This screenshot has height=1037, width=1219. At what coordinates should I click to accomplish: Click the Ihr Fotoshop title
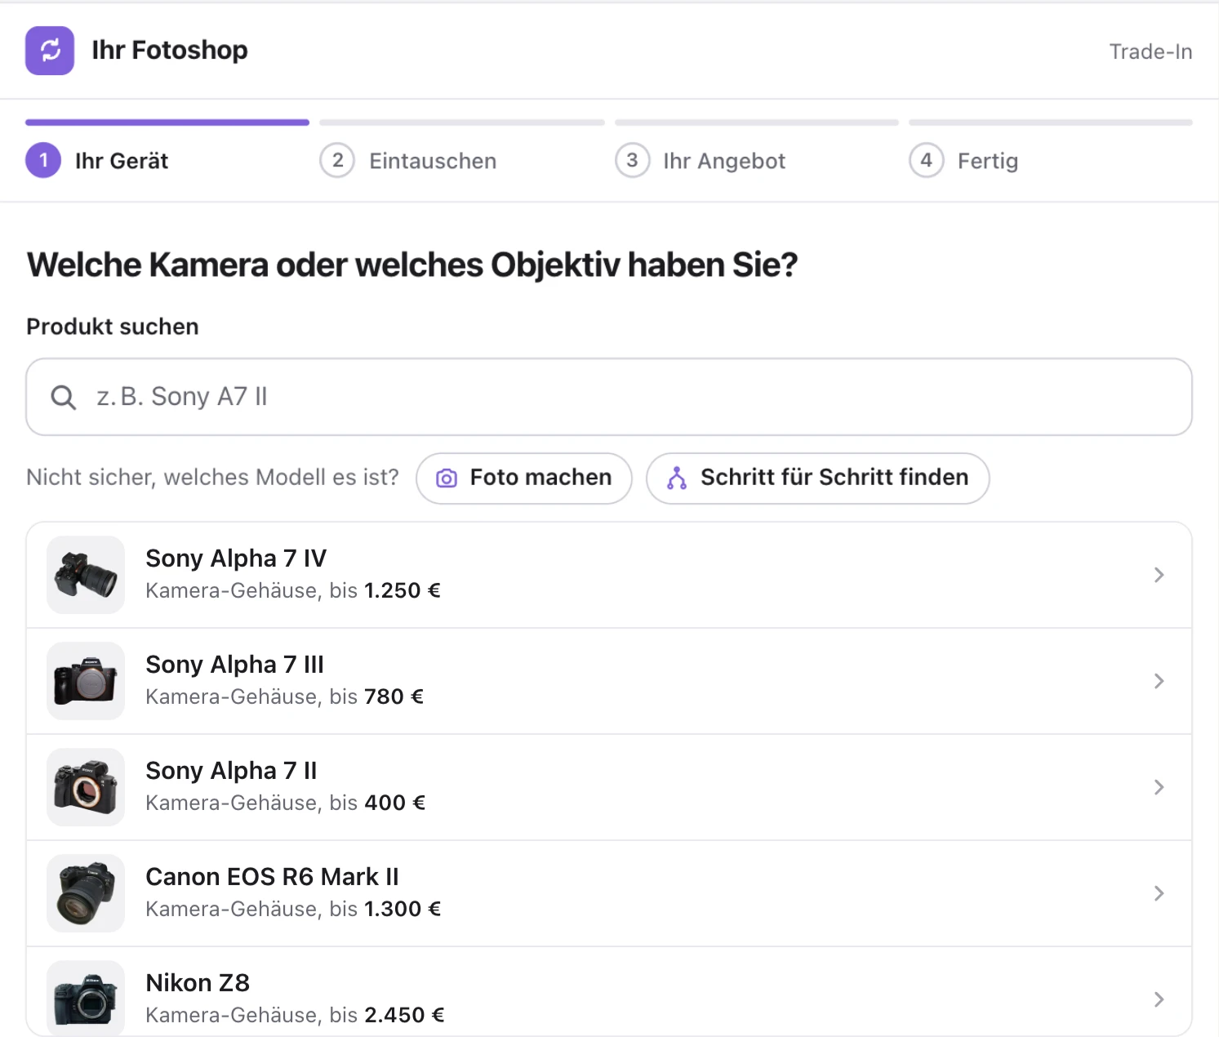pyautogui.click(x=170, y=51)
